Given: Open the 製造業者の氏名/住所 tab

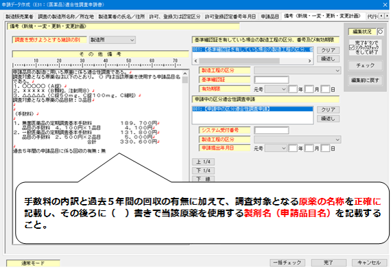Looking at the screenshot, I should [121, 16].
